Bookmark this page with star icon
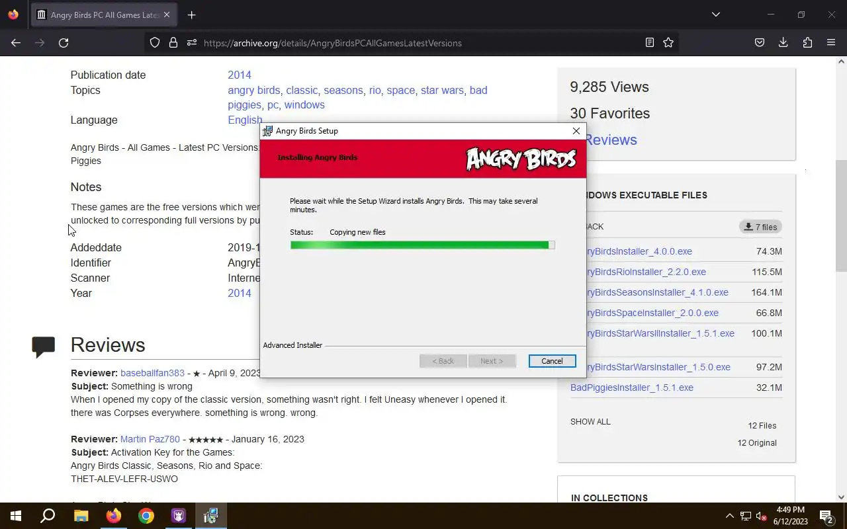 pyautogui.click(x=668, y=42)
